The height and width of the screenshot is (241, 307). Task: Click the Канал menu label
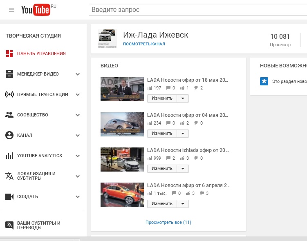pyautogui.click(x=25, y=135)
